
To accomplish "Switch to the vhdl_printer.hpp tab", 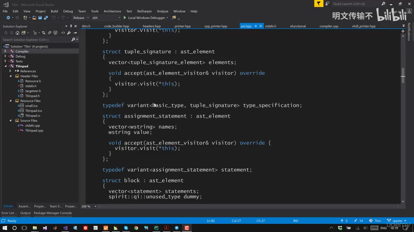I will 364,26.
